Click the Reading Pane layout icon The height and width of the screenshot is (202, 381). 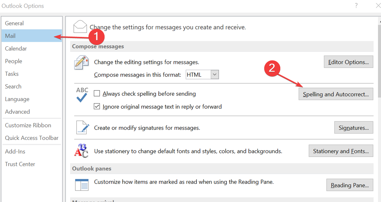click(x=82, y=185)
